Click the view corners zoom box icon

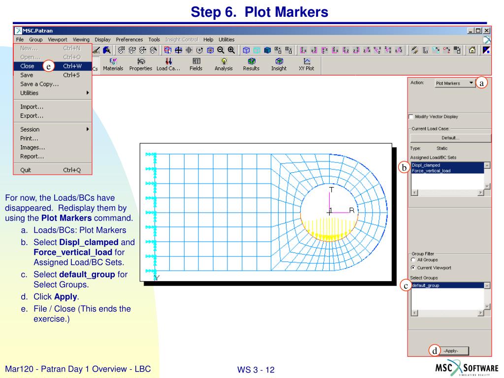click(x=168, y=50)
